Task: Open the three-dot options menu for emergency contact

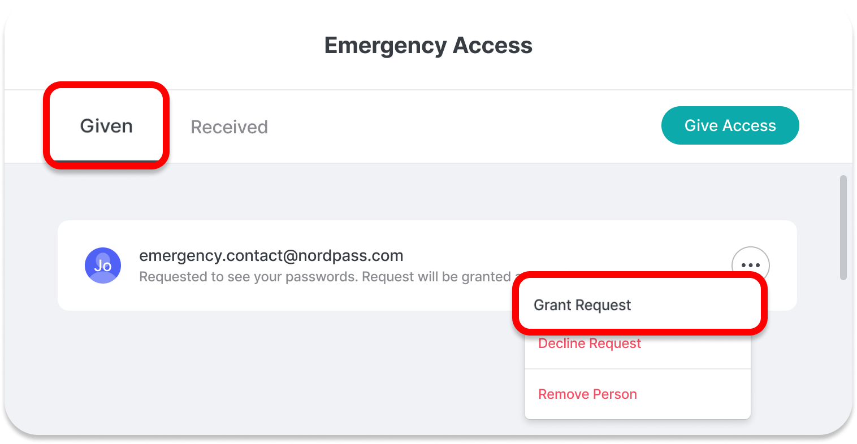Action: point(750,265)
